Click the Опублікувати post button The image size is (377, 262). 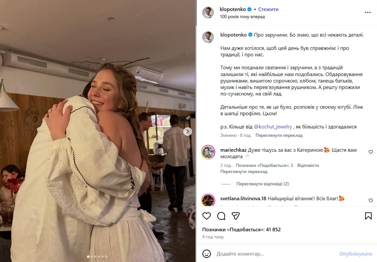[356, 254]
